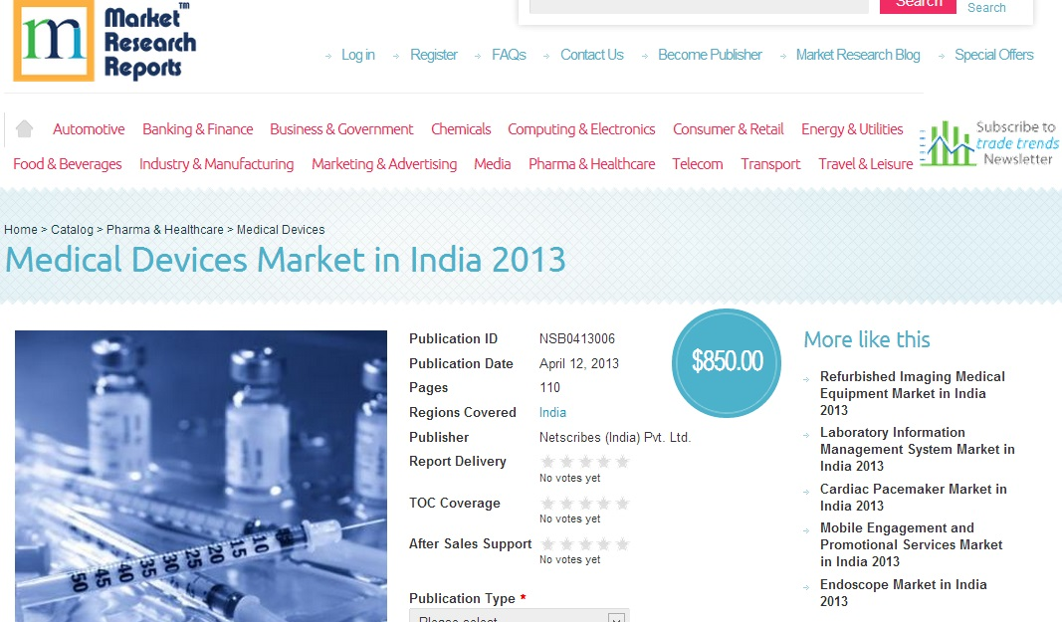Image resolution: width=1062 pixels, height=622 pixels.
Task: Rate TOC Coverage with the third star
Action: [585, 504]
